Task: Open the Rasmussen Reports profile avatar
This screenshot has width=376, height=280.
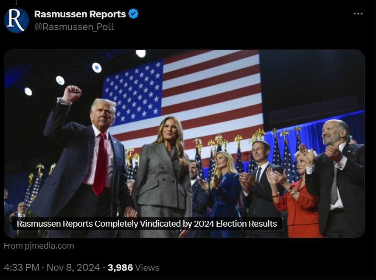Action: [x=16, y=20]
